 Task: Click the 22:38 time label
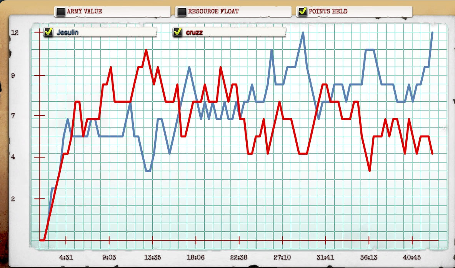[239, 257]
